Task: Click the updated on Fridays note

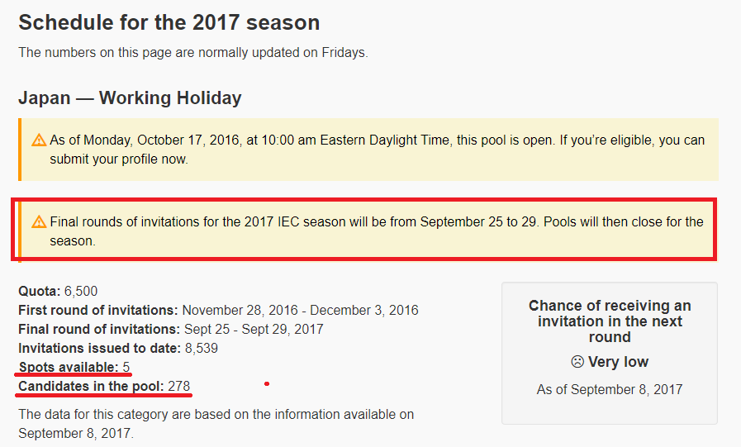Action: [192, 53]
